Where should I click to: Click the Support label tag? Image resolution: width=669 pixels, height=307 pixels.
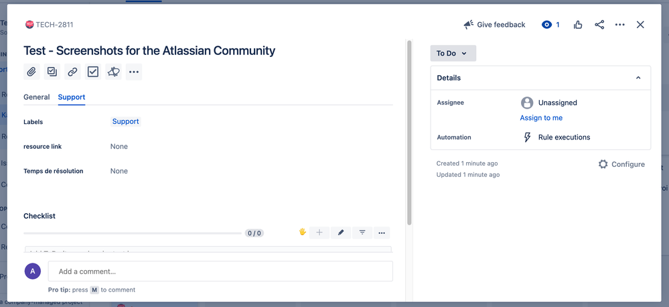pyautogui.click(x=125, y=122)
